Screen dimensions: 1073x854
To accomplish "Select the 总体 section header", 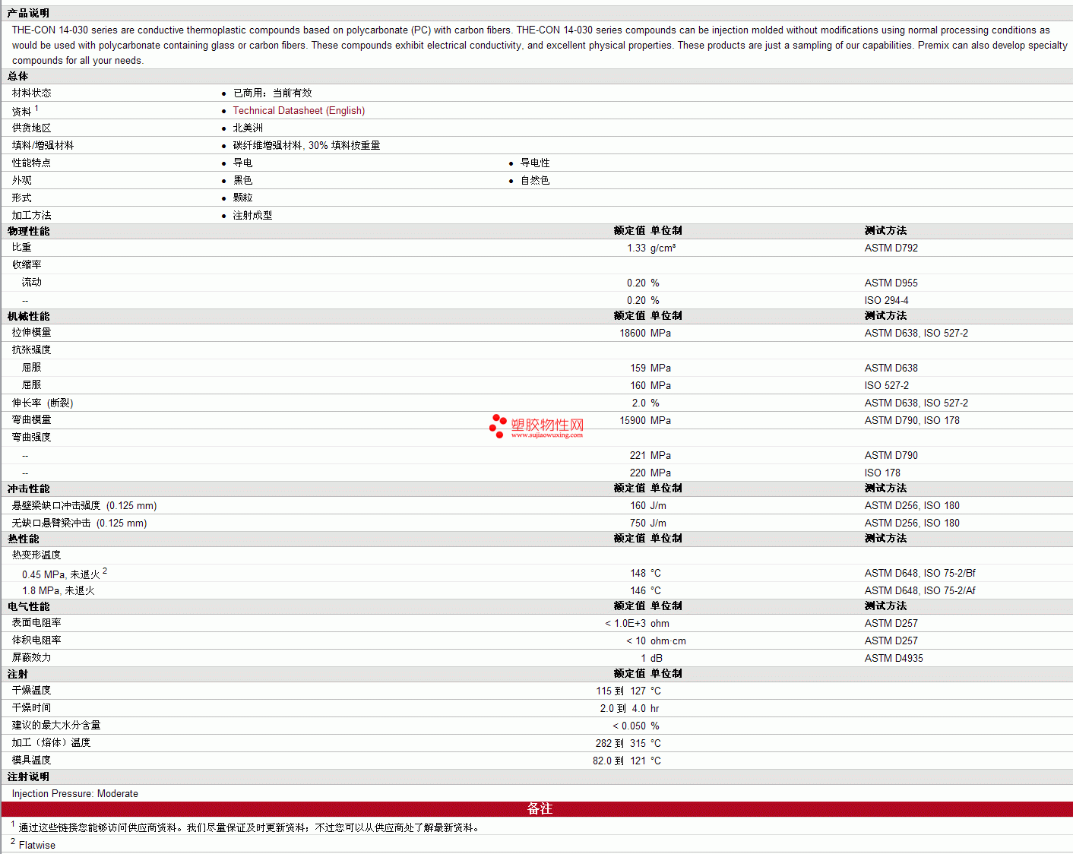I will pyautogui.click(x=18, y=77).
